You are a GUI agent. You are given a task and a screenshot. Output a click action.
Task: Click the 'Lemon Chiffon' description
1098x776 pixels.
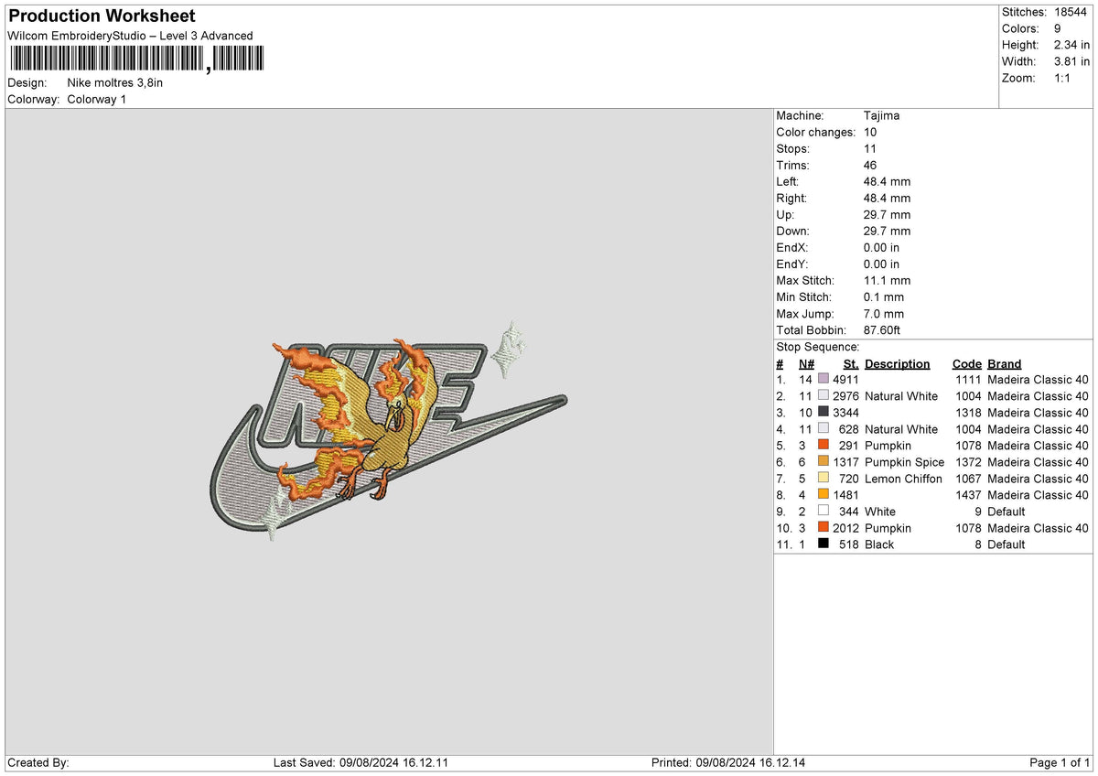point(903,478)
